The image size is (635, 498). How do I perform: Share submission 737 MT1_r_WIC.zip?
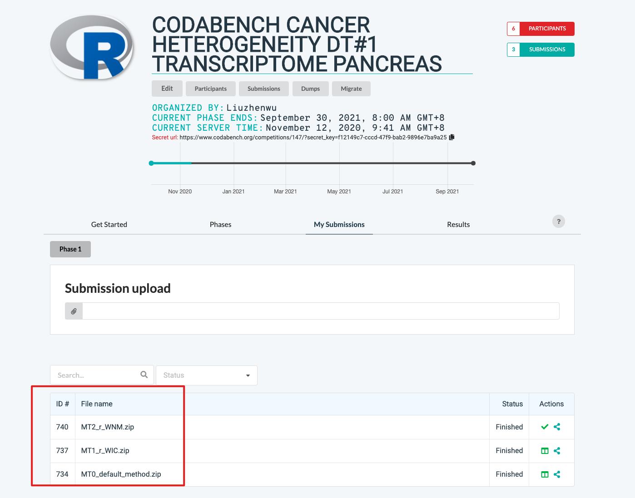(x=557, y=451)
